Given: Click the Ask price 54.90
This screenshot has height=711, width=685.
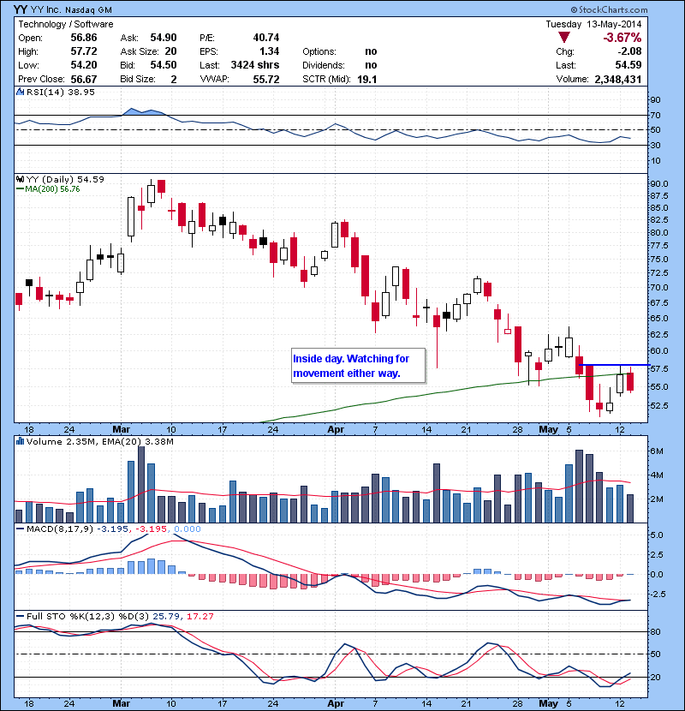Looking at the screenshot, I should (164, 38).
